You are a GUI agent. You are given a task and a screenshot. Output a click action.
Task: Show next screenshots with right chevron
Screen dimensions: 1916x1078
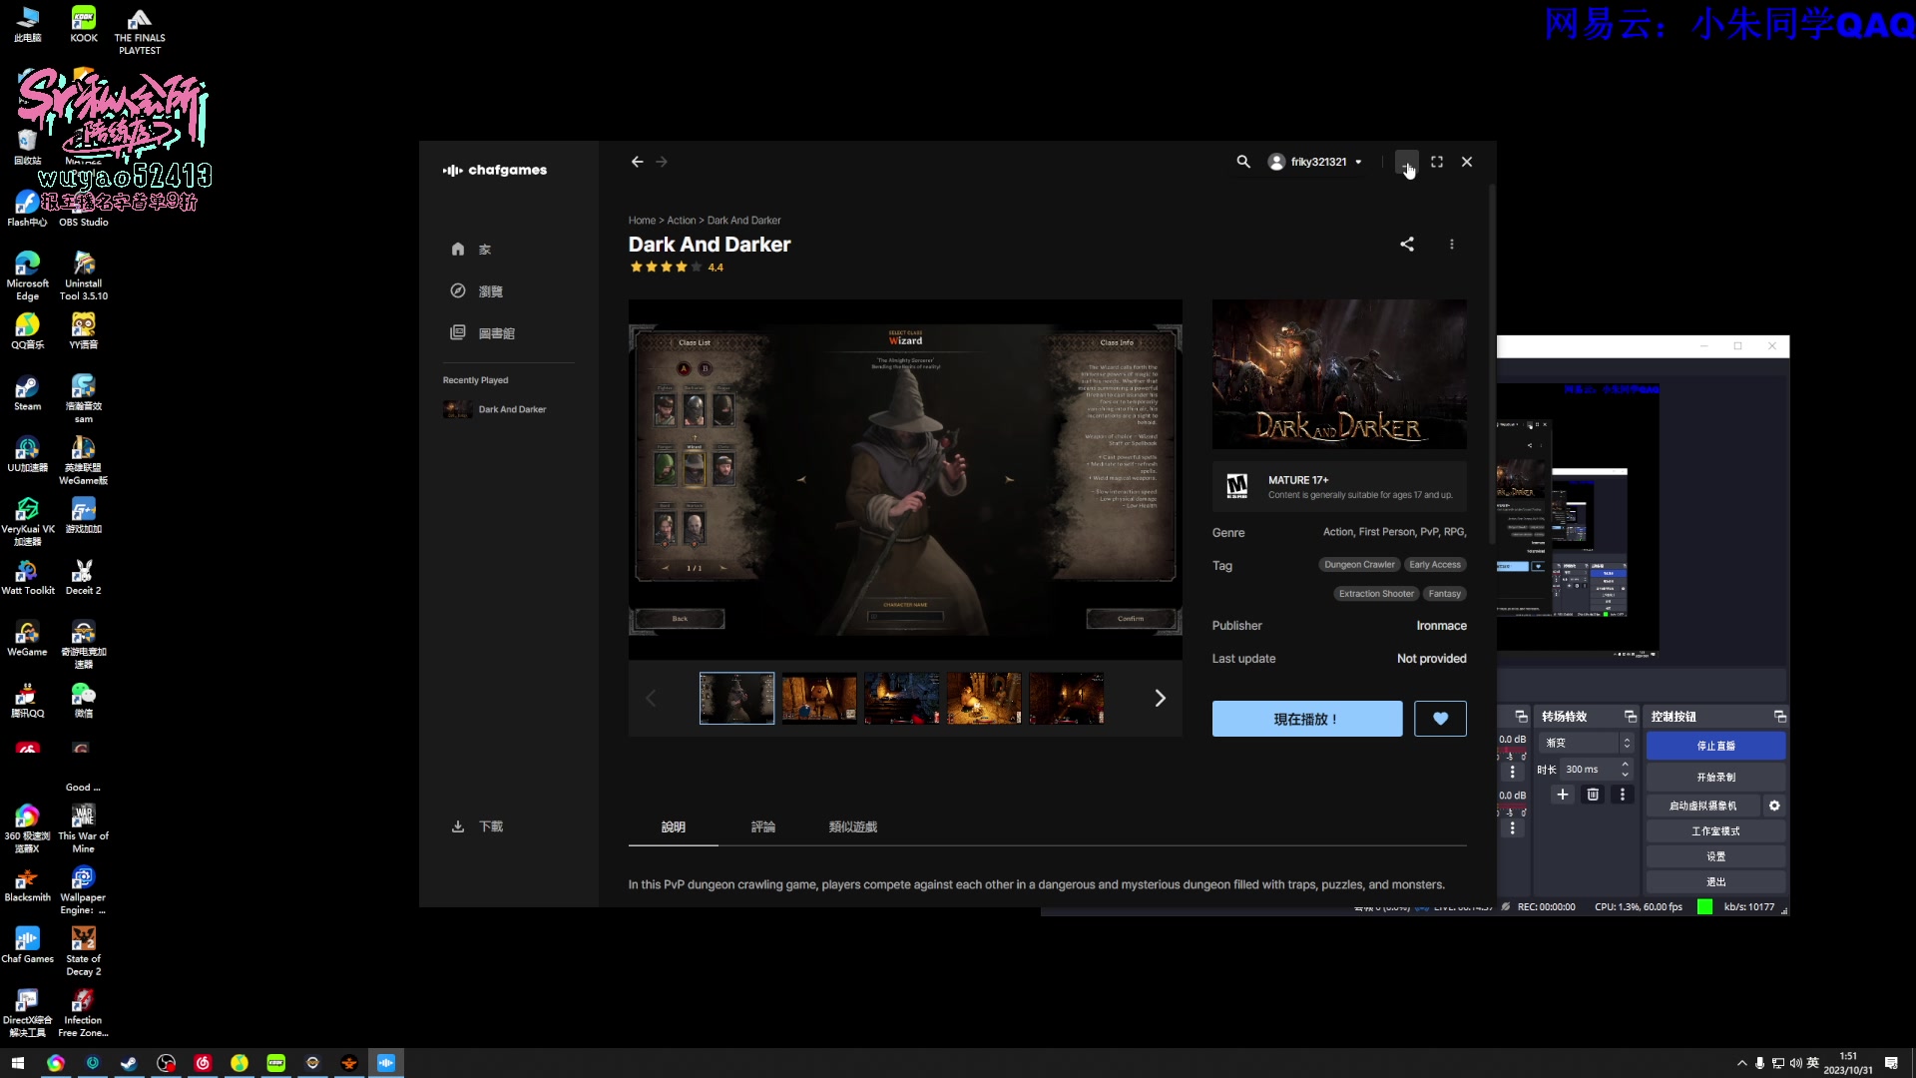(x=1160, y=698)
